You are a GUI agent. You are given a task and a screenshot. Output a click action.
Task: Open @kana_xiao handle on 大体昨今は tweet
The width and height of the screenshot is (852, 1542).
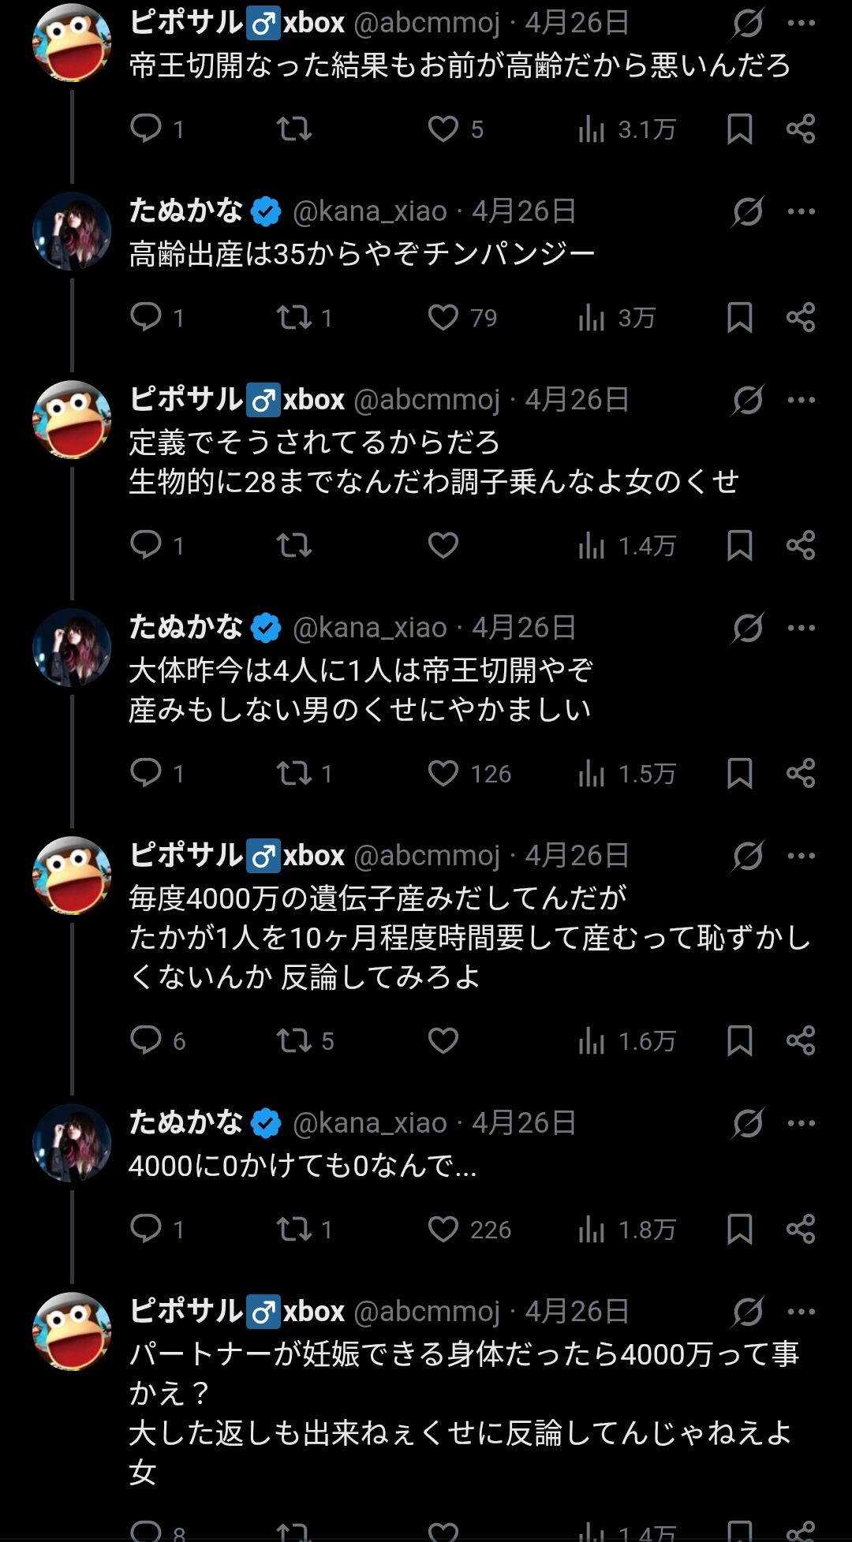(369, 628)
